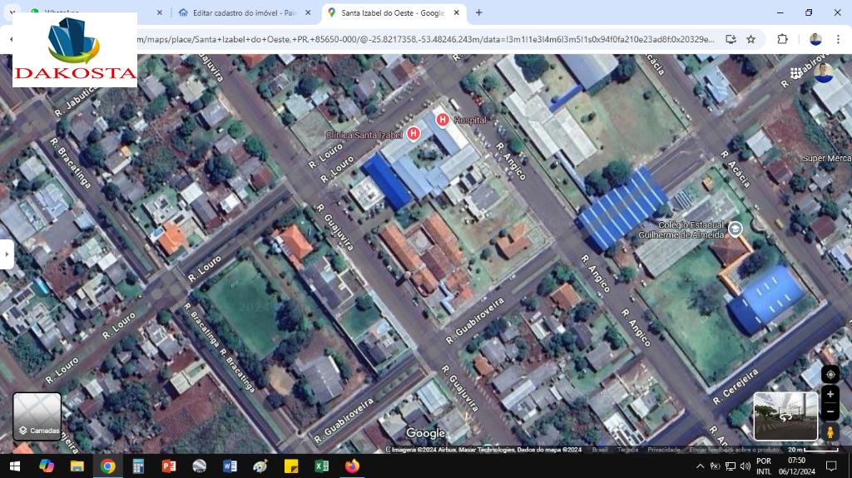Open a new browser tab

pos(478,12)
